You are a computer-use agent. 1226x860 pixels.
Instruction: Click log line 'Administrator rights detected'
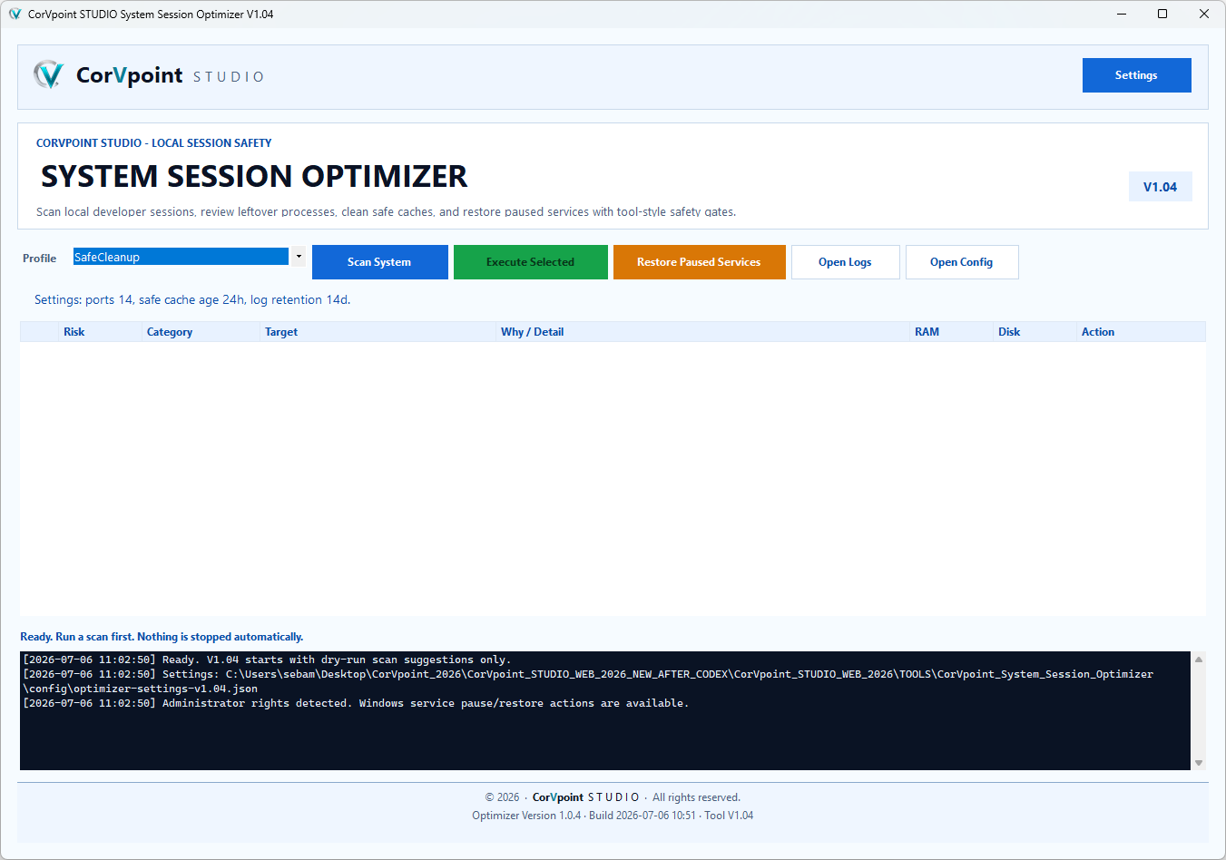pos(356,703)
